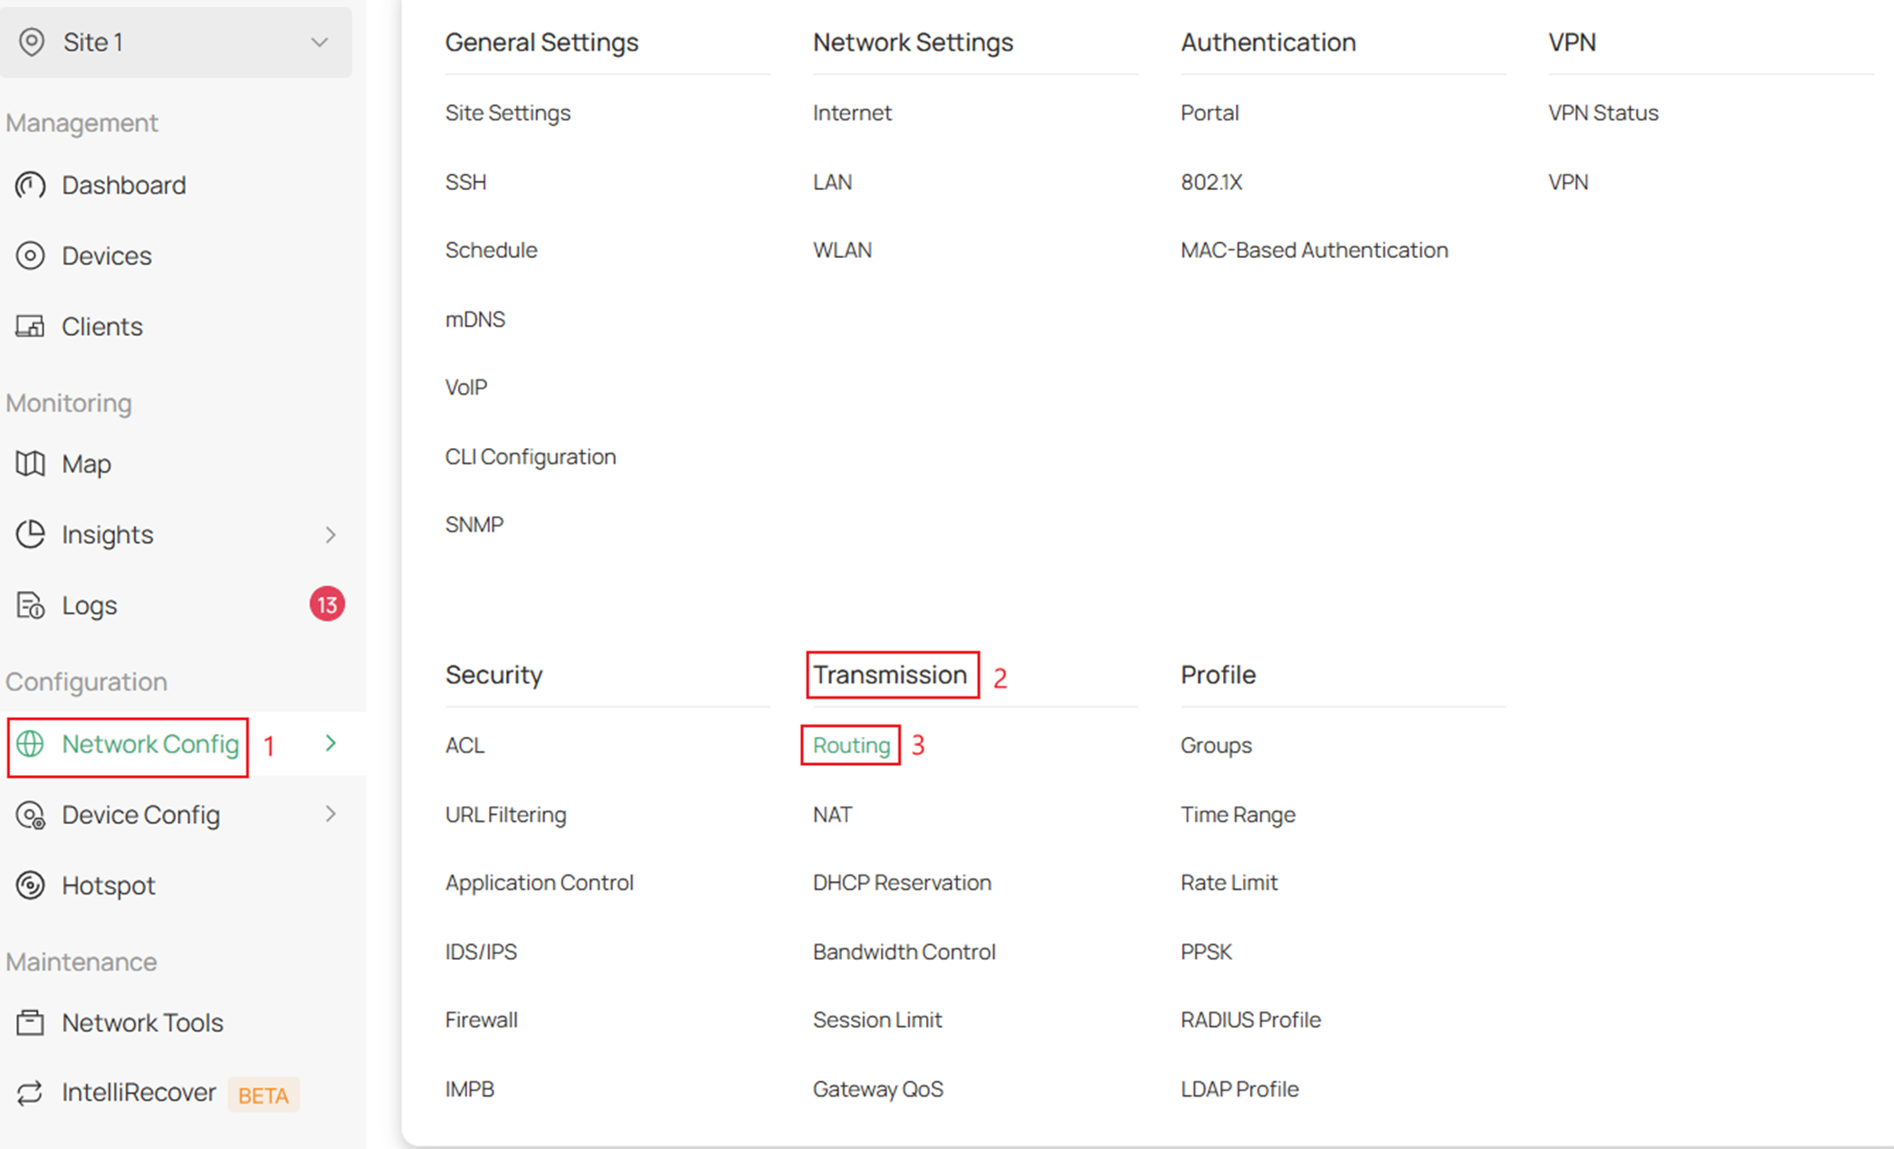Open IMPB settings
This screenshot has width=1894, height=1149.
pos(470,1089)
